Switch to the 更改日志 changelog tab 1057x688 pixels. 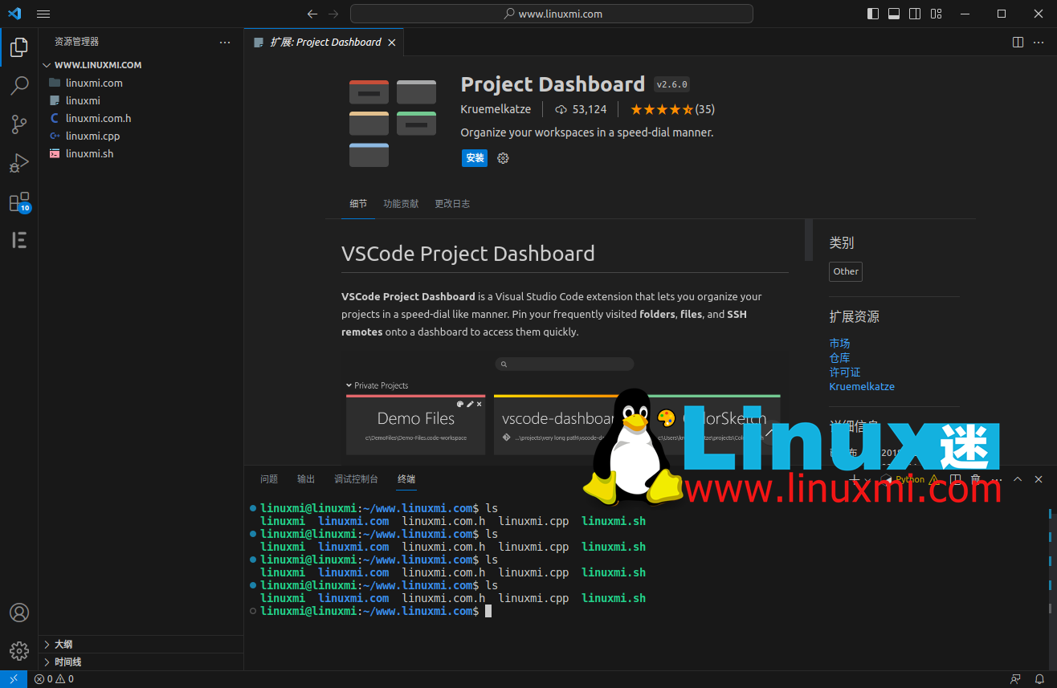[452, 204]
